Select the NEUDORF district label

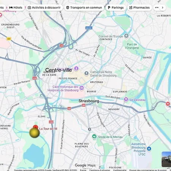114,109
